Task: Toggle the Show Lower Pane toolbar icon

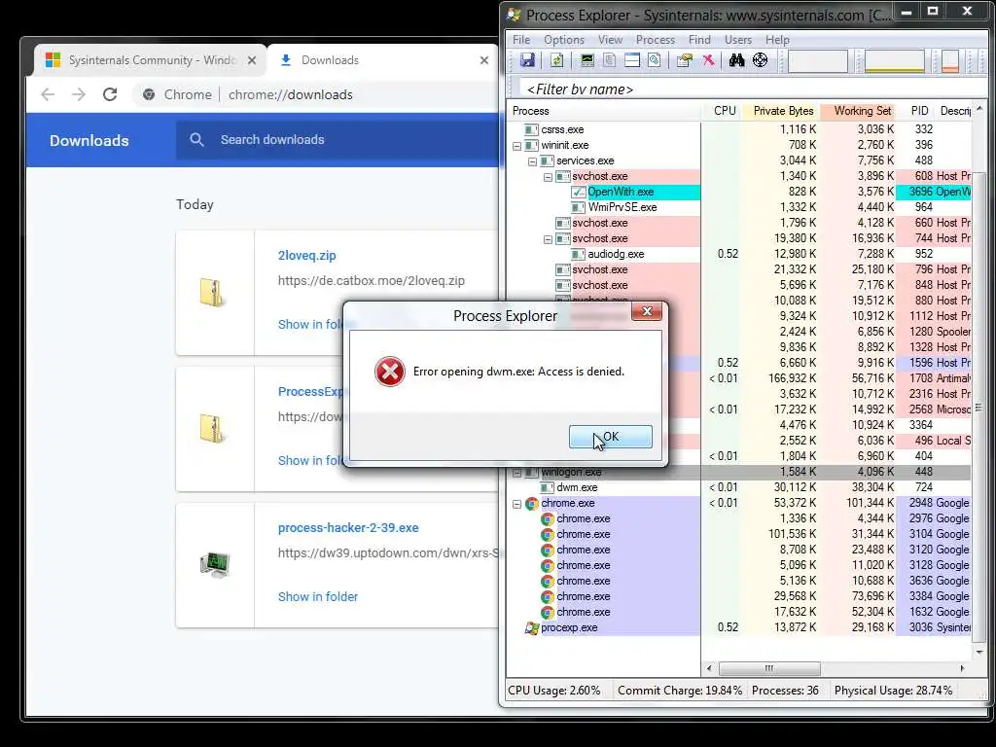Action: 632,60
